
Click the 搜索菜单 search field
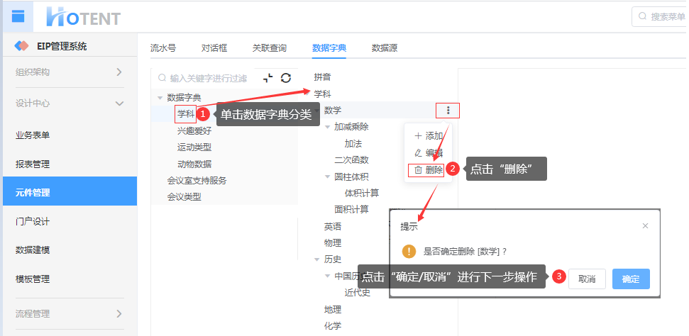pos(661,17)
